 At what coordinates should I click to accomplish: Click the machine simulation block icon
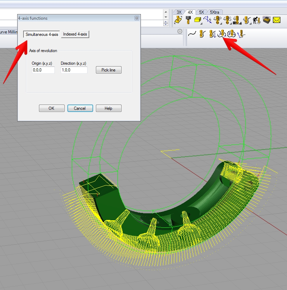(267, 20)
